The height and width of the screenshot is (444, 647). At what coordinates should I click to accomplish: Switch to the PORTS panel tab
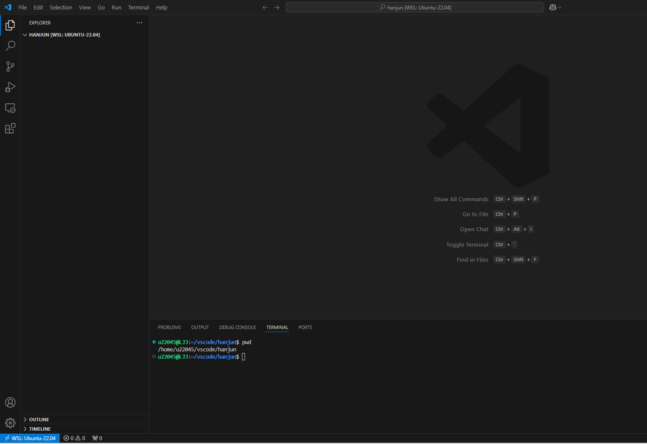pyautogui.click(x=305, y=327)
